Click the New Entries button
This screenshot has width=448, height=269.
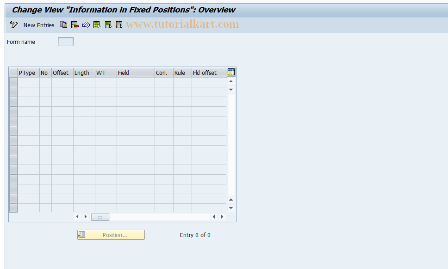[x=39, y=25]
